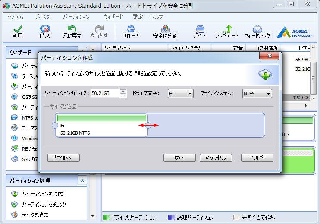Click the 安全に分割 toolbar icon
The height and width of the screenshot is (224, 320).
click(165, 32)
